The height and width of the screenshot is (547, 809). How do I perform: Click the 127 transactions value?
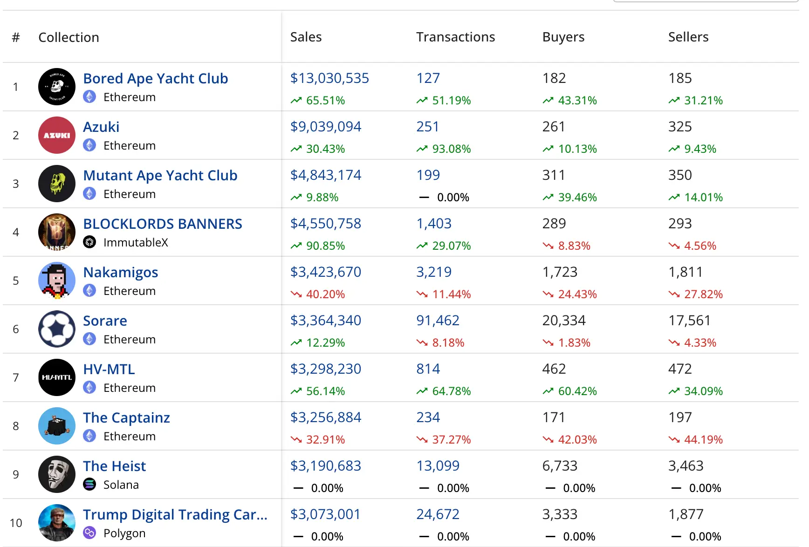428,78
